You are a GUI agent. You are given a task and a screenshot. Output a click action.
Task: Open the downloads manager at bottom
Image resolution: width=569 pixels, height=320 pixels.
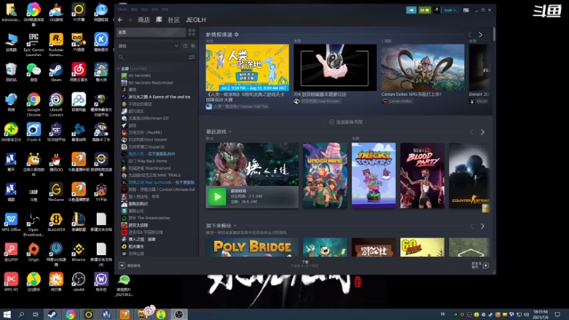[305, 264]
